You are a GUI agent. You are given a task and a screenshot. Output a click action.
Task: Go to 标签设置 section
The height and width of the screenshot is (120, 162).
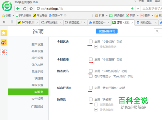tap(37, 58)
